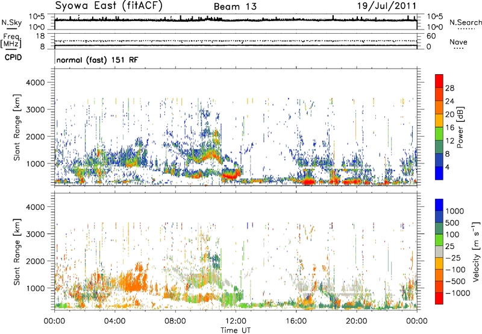Click the light green 12-16 dB power segment
The height and width of the screenshot is (334, 482).
439,134
